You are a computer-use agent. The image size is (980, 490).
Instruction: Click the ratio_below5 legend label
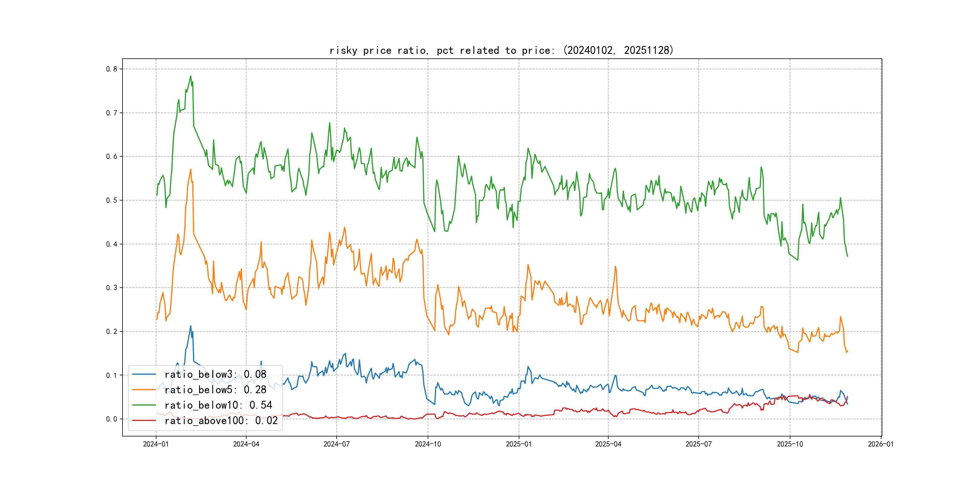click(215, 390)
